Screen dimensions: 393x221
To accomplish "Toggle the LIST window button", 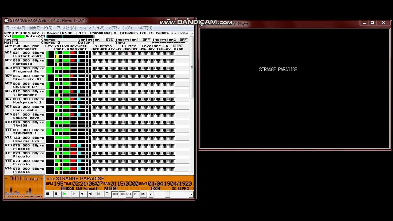I will click(x=129, y=194).
